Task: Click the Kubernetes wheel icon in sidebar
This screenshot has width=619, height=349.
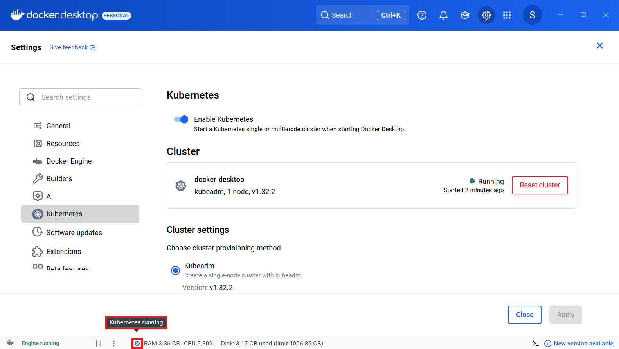Action: (x=38, y=214)
